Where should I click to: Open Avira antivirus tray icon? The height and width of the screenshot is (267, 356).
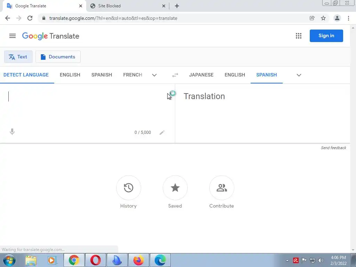pyautogui.click(x=296, y=260)
